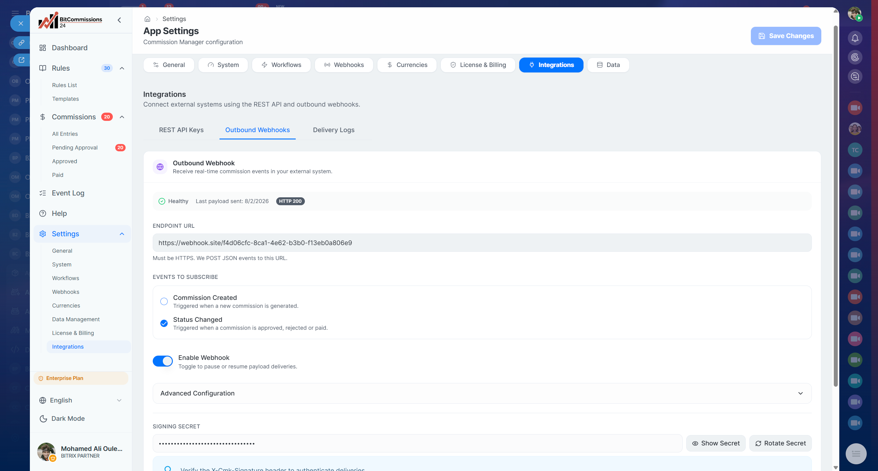Click the page vertical scrollbar
The height and width of the screenshot is (471, 878).
835,206
